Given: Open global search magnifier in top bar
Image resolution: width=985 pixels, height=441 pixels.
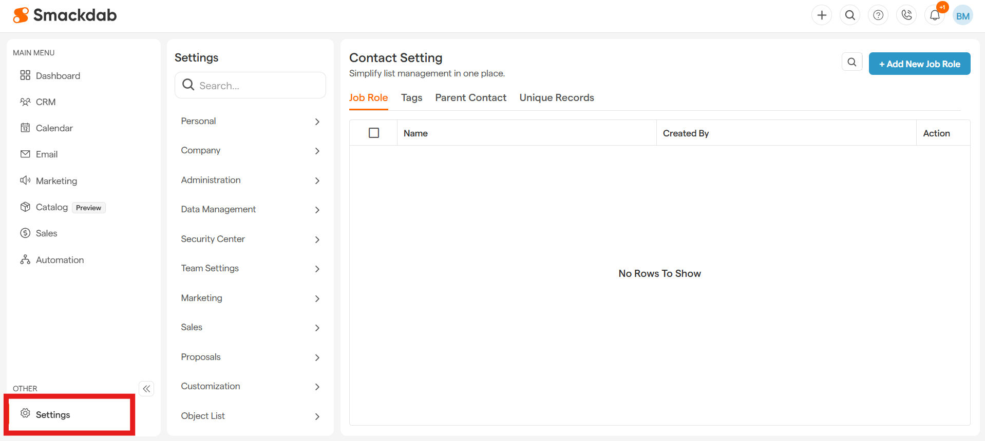Looking at the screenshot, I should [x=850, y=15].
